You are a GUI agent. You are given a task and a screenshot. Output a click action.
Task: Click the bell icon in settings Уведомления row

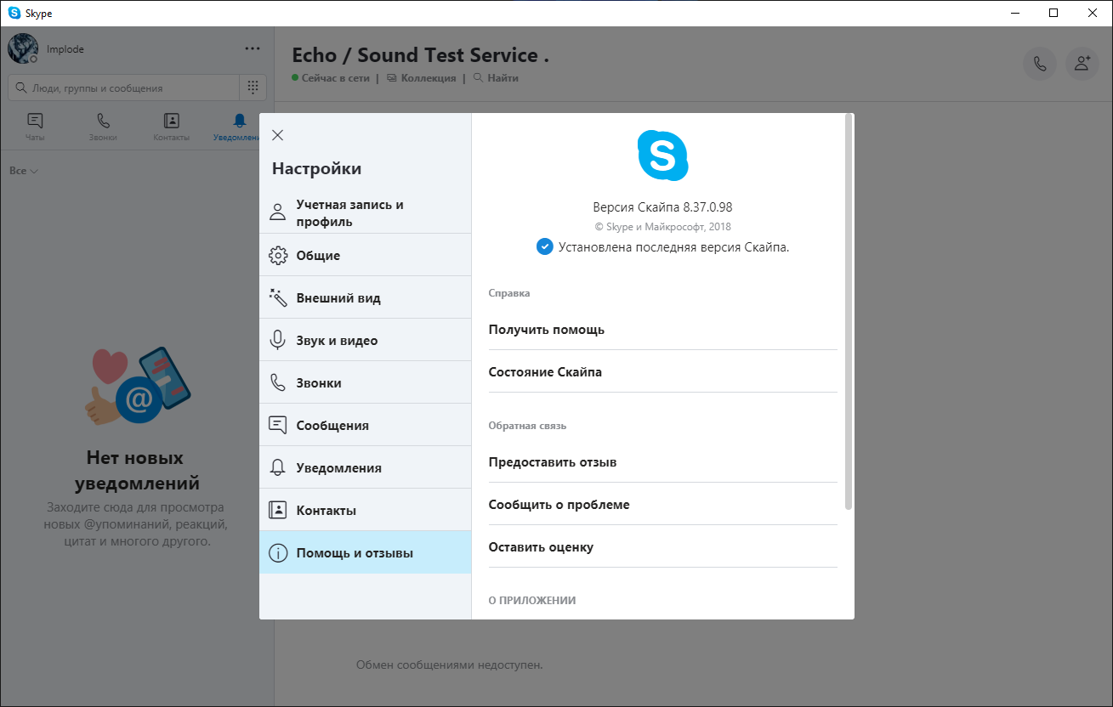pyautogui.click(x=277, y=467)
